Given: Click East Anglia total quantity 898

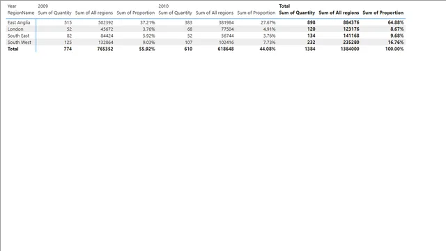Looking at the screenshot, I should coord(312,22).
